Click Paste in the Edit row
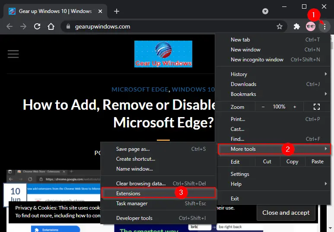Image resolution: width=334 pixels, height=232 pixels. [x=318, y=162]
